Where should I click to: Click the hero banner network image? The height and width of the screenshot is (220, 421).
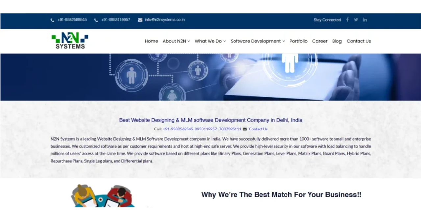pos(210,77)
